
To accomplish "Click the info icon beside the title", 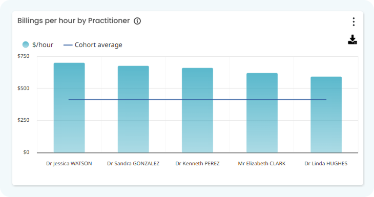I will pyautogui.click(x=137, y=21).
